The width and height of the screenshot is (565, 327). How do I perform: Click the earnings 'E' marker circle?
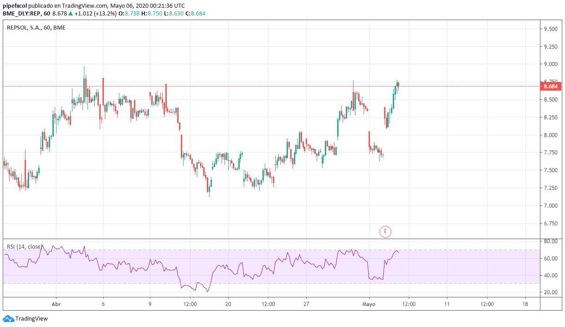point(385,231)
